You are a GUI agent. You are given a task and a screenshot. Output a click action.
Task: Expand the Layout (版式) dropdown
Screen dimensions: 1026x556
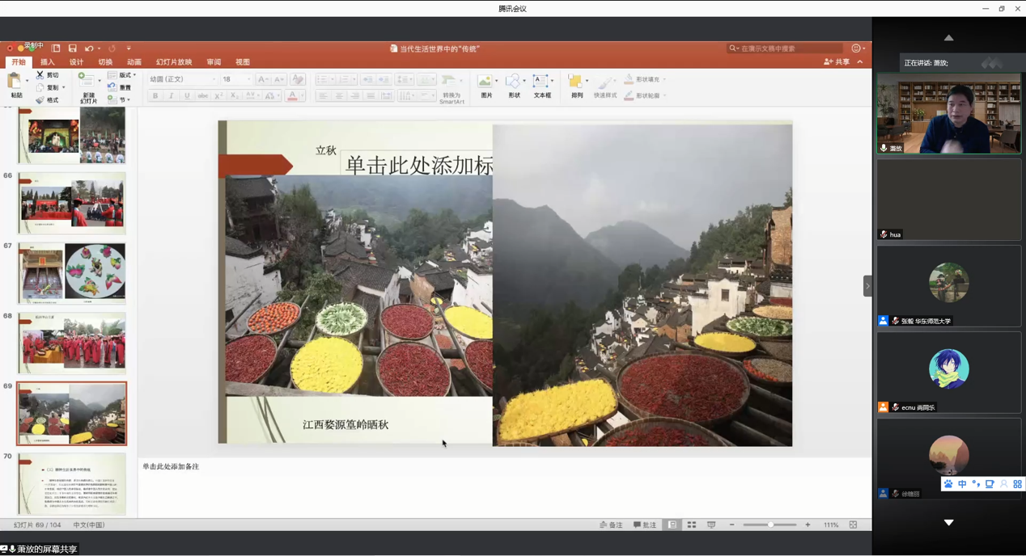(122, 75)
